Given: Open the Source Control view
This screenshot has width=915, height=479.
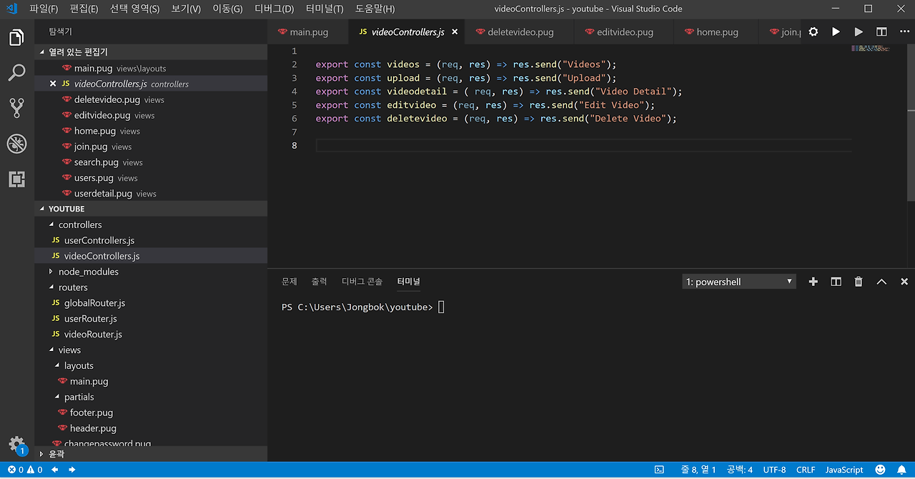Looking at the screenshot, I should tap(16, 108).
